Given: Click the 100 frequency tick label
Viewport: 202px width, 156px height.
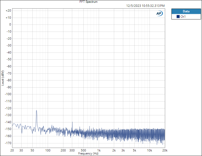Looking at the screenshot, I should 48,150.
